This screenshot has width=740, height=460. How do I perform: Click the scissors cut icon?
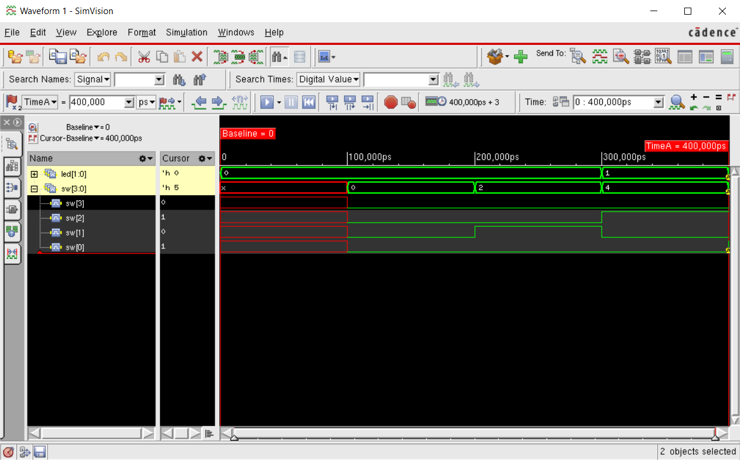pos(144,56)
